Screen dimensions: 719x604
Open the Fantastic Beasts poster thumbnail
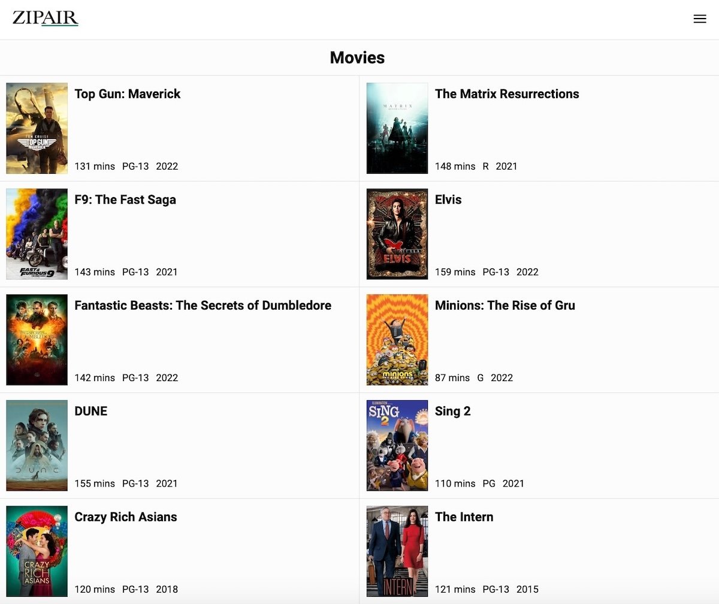pos(37,340)
